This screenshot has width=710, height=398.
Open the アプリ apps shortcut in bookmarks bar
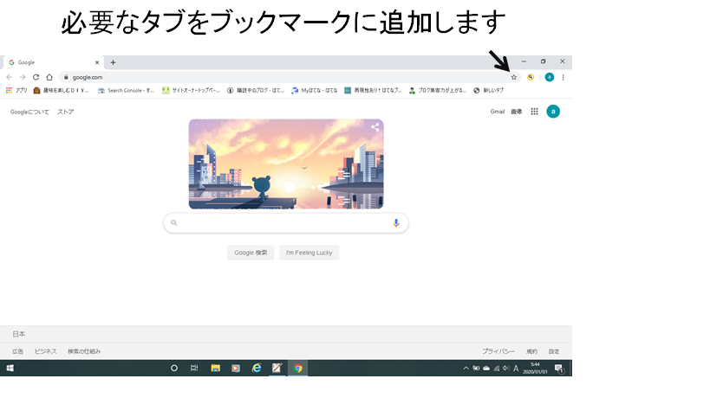point(16,90)
